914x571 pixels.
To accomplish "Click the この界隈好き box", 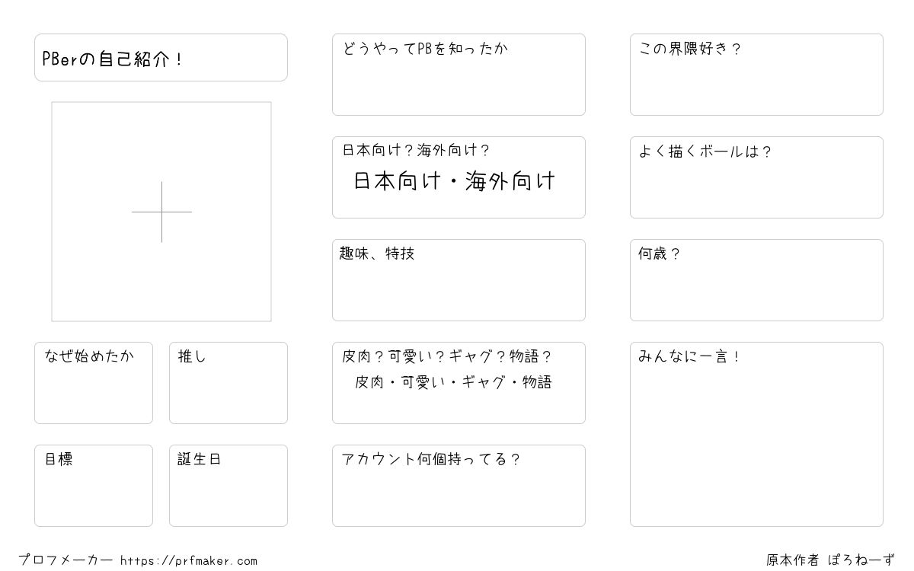I will (x=756, y=75).
